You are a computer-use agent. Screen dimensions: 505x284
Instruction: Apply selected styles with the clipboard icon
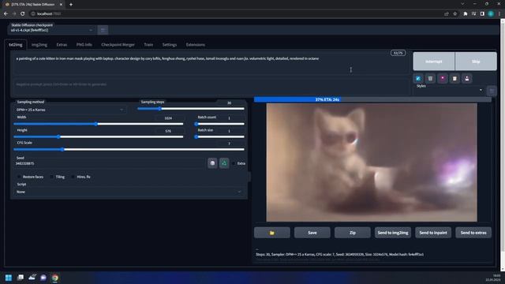click(x=454, y=78)
